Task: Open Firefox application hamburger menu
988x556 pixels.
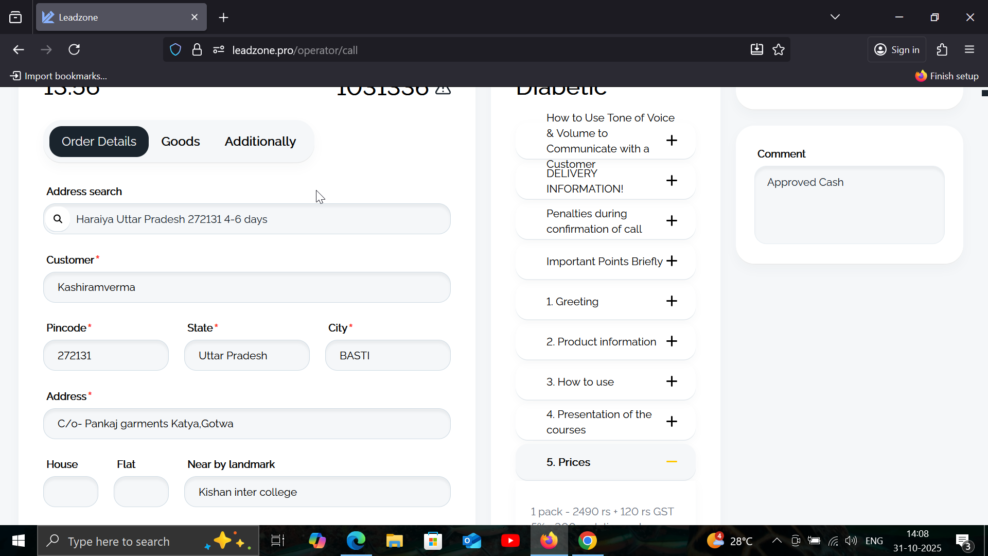Action: 969,50
